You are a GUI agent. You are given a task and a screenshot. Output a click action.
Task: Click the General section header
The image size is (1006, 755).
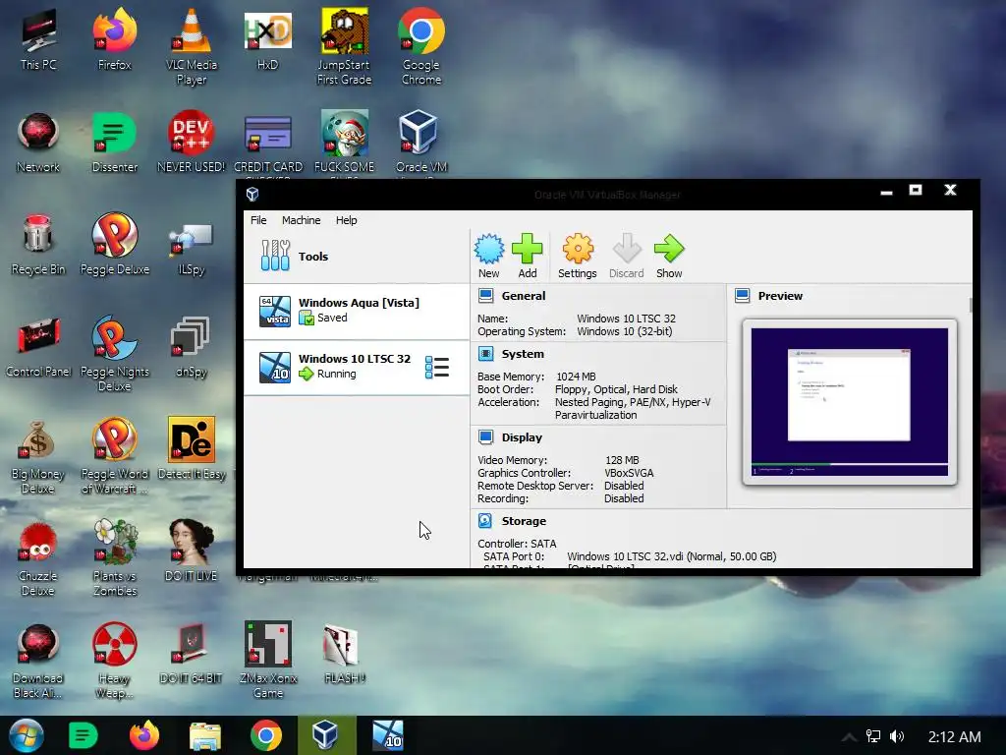pyautogui.click(x=524, y=296)
